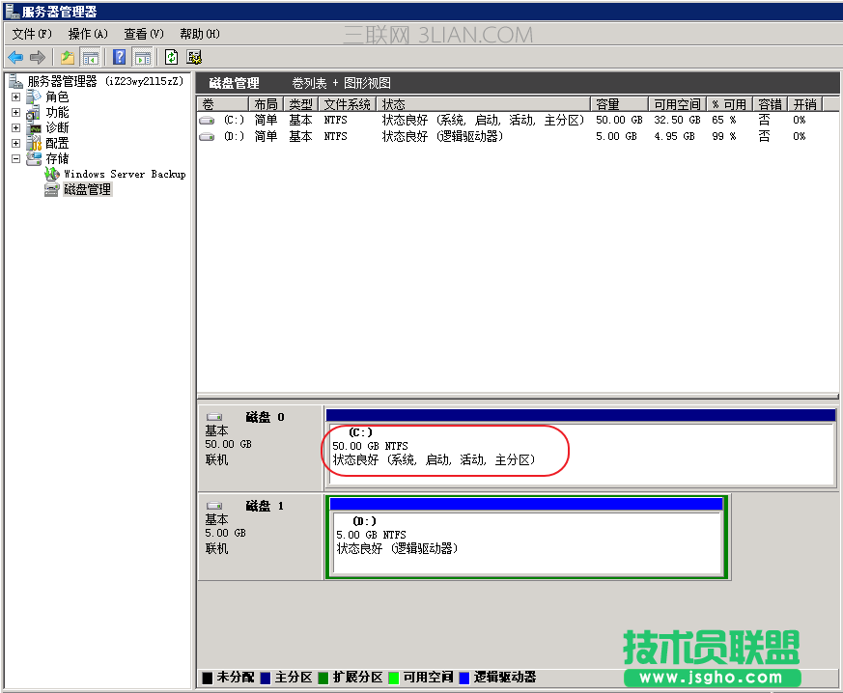Viewport: 843px width, 693px height.
Task: Click the forward navigation arrow
Action: point(36,57)
